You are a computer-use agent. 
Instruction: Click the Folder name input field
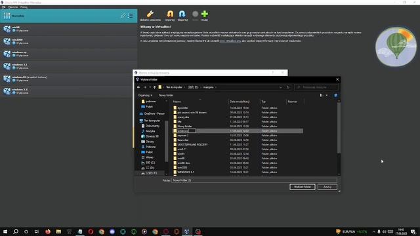(x=254, y=180)
